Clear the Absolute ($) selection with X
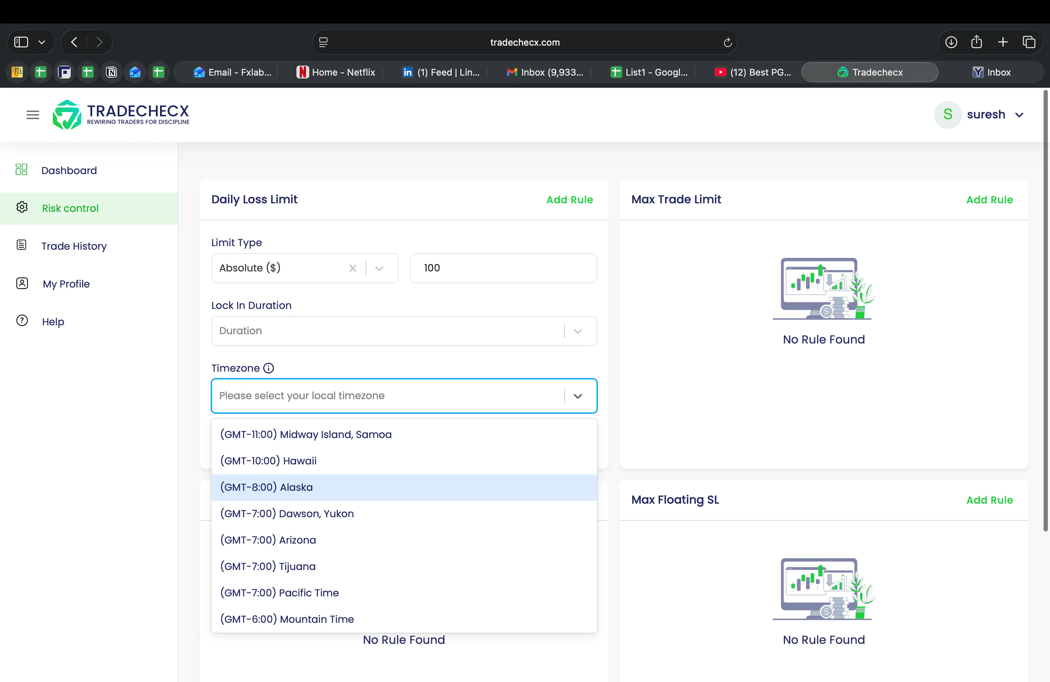The width and height of the screenshot is (1050, 682). tap(352, 268)
